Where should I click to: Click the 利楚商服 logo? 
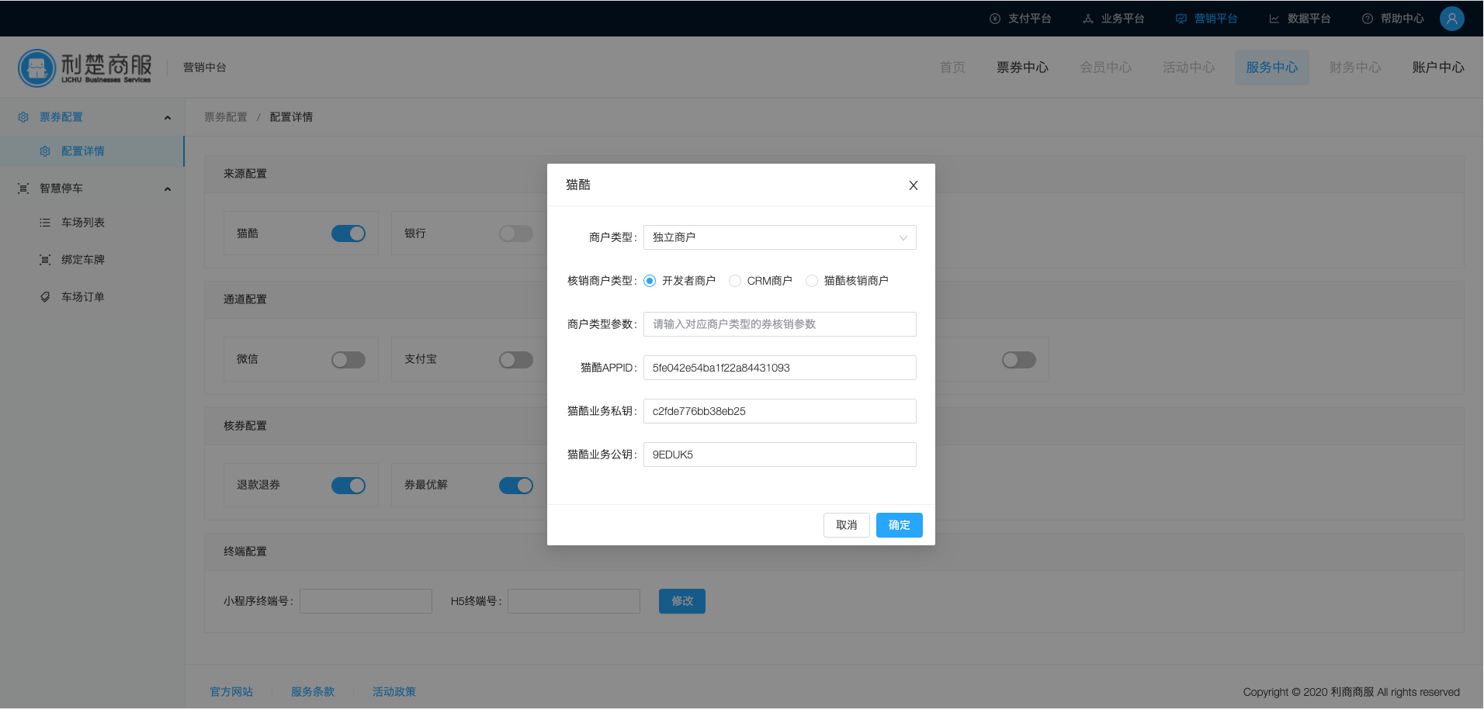point(85,67)
